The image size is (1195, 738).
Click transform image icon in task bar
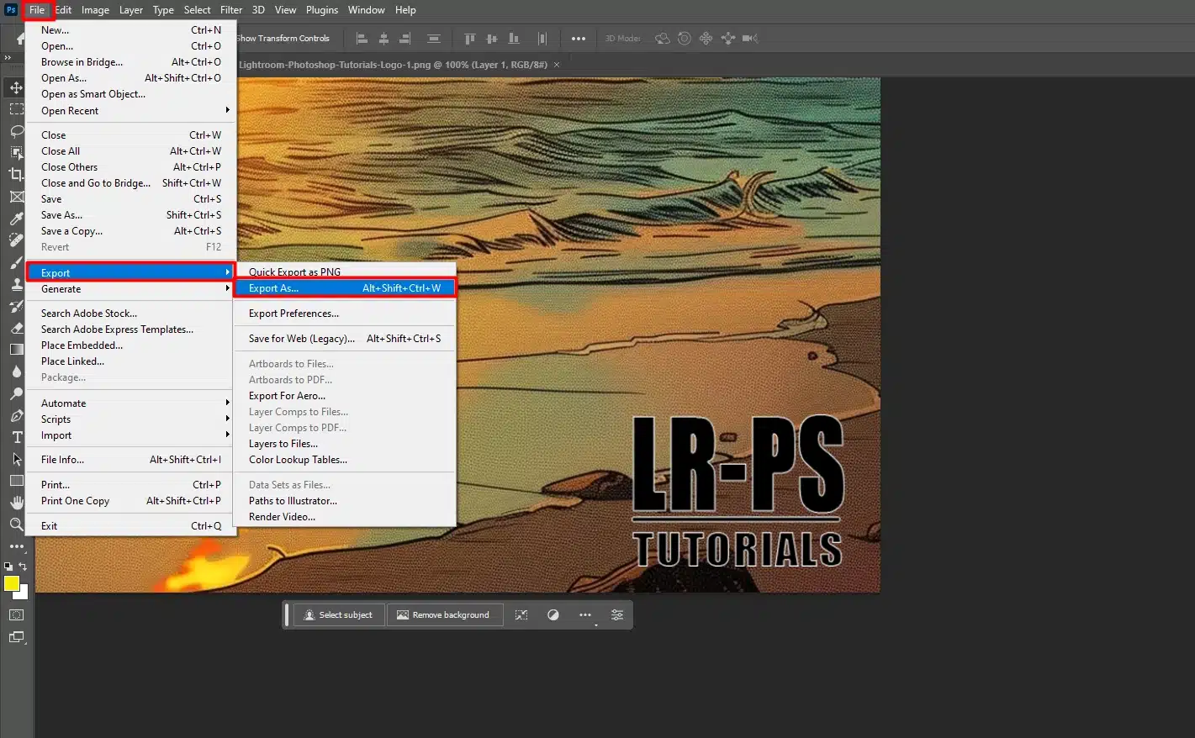point(521,615)
